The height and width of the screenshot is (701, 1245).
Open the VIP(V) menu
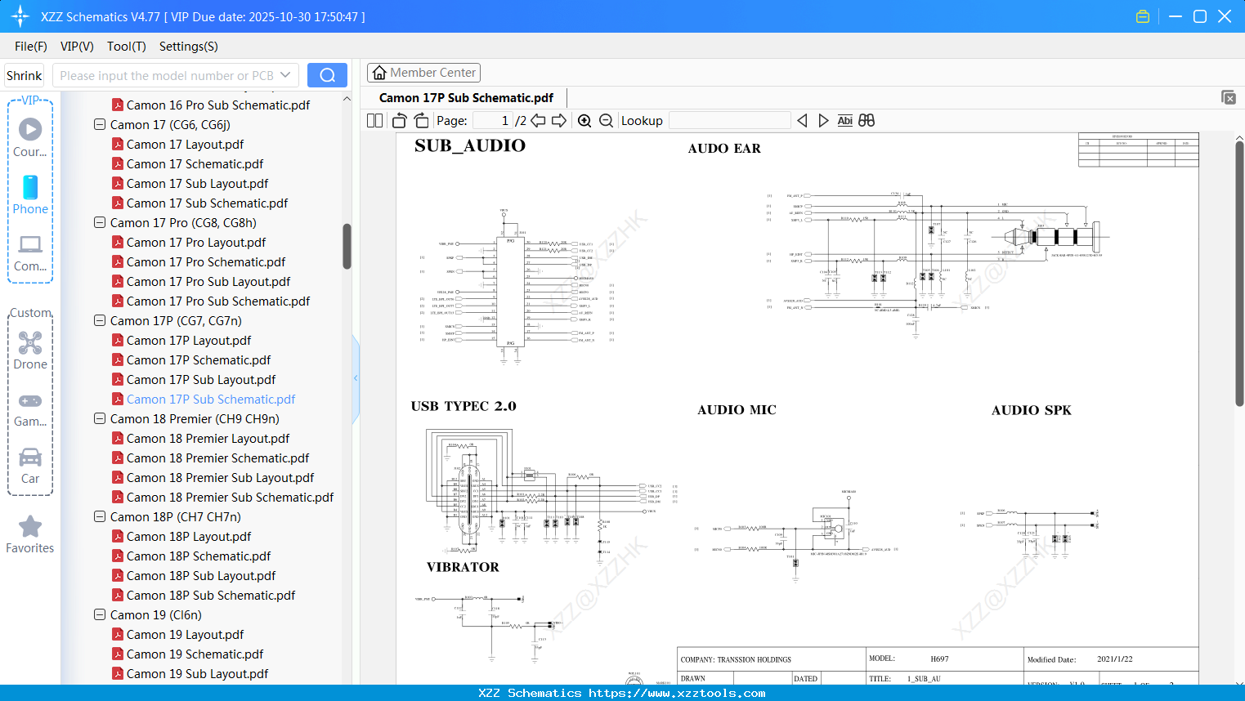pyautogui.click(x=76, y=47)
